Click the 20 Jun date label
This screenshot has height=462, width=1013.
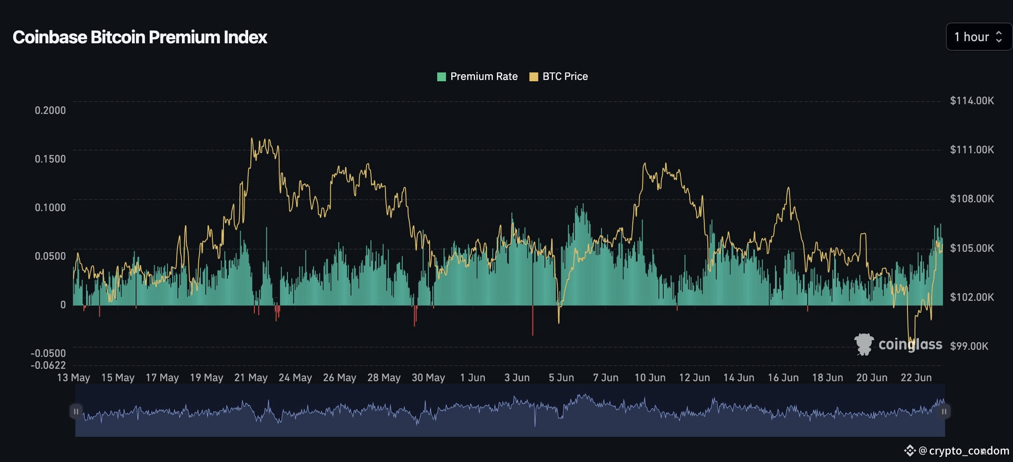point(872,378)
